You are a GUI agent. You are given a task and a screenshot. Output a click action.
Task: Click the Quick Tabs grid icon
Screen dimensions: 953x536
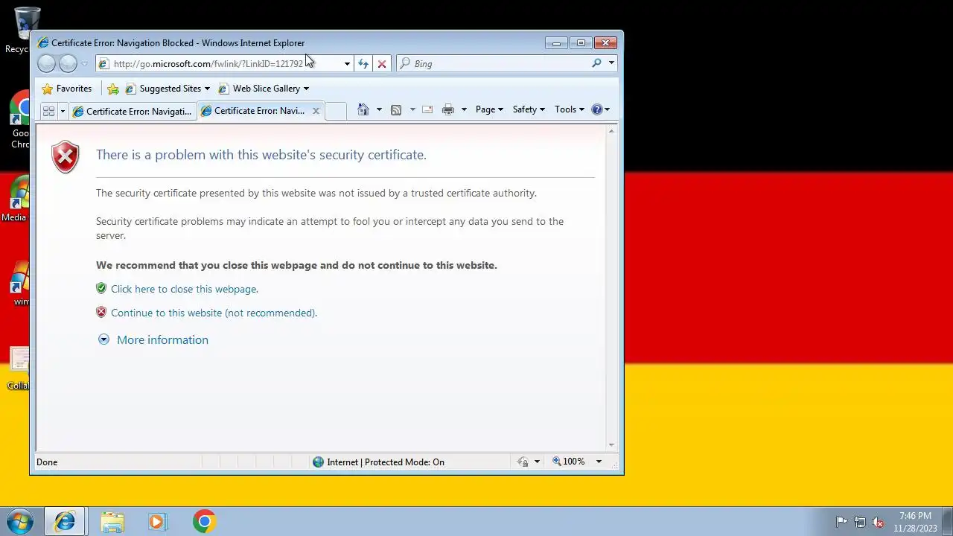point(48,111)
